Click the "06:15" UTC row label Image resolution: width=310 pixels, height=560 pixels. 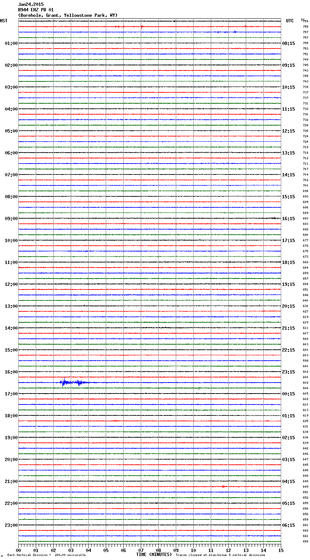tap(288, 525)
